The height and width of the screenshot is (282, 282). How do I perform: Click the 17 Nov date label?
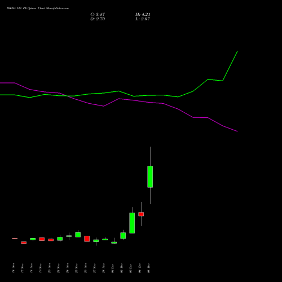22,268
